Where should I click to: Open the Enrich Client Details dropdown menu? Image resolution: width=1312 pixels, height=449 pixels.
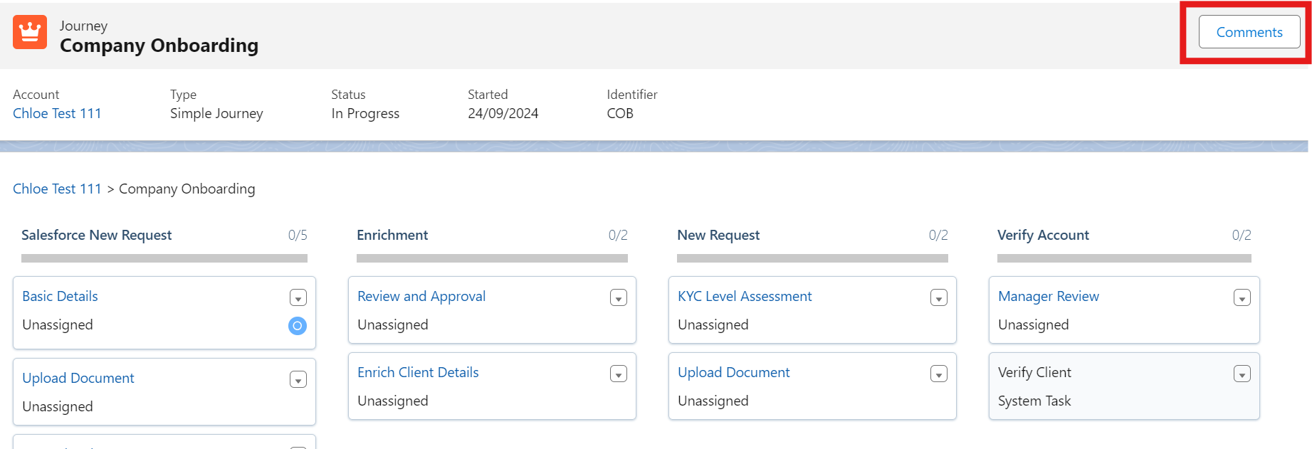[x=619, y=374]
